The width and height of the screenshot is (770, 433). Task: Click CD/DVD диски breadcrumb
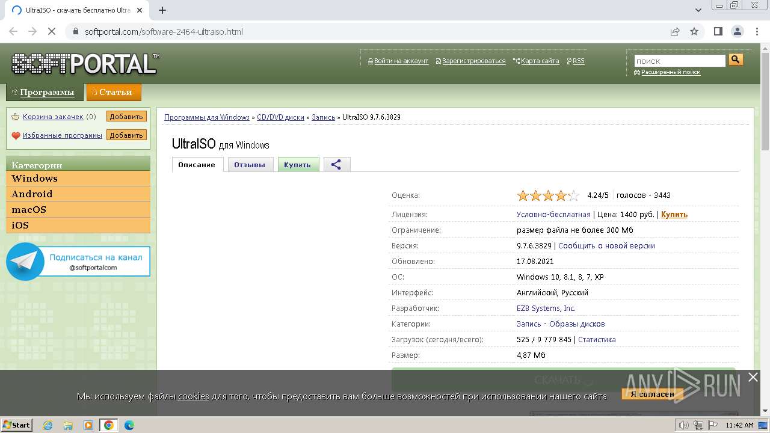point(280,117)
